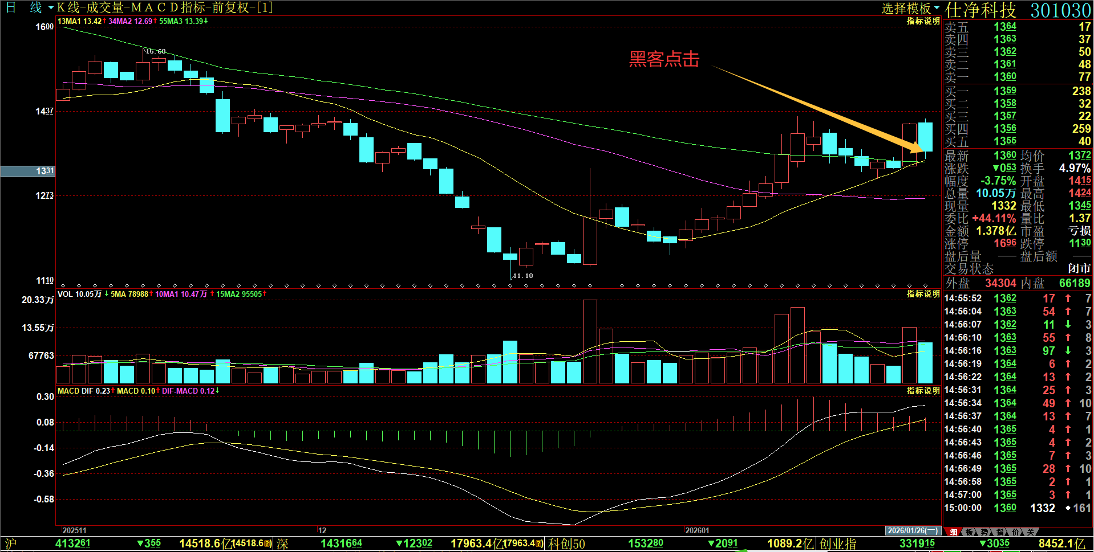The height and width of the screenshot is (552, 1094).
Task: Open 指标说明 for the MACD panel
Action: click(x=923, y=391)
